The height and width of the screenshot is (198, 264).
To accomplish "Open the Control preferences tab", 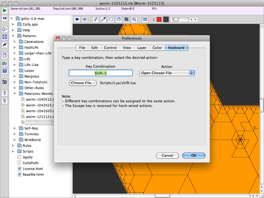I will click(x=110, y=48).
